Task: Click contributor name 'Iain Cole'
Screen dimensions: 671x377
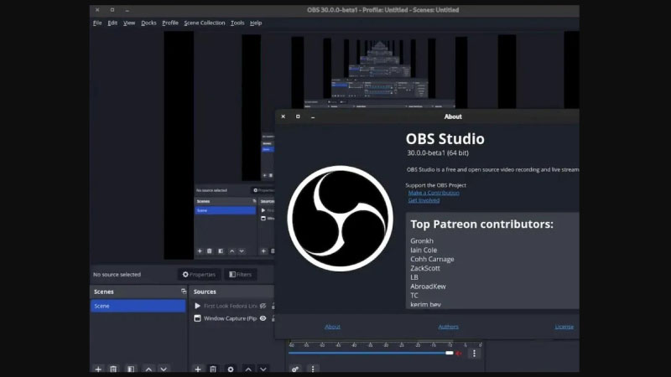Action: coord(424,250)
